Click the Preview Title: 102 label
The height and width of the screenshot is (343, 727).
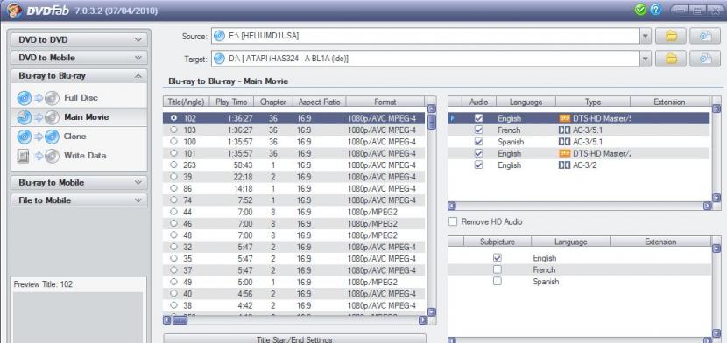[x=43, y=284]
